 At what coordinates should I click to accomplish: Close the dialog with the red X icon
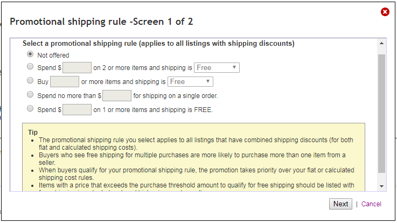point(385,12)
